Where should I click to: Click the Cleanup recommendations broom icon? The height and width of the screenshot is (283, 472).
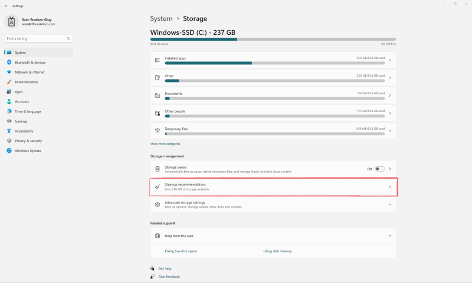point(158,187)
